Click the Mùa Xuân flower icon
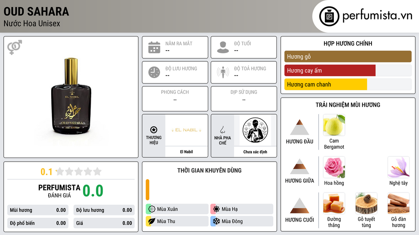The image size is (419, 235). (152, 209)
